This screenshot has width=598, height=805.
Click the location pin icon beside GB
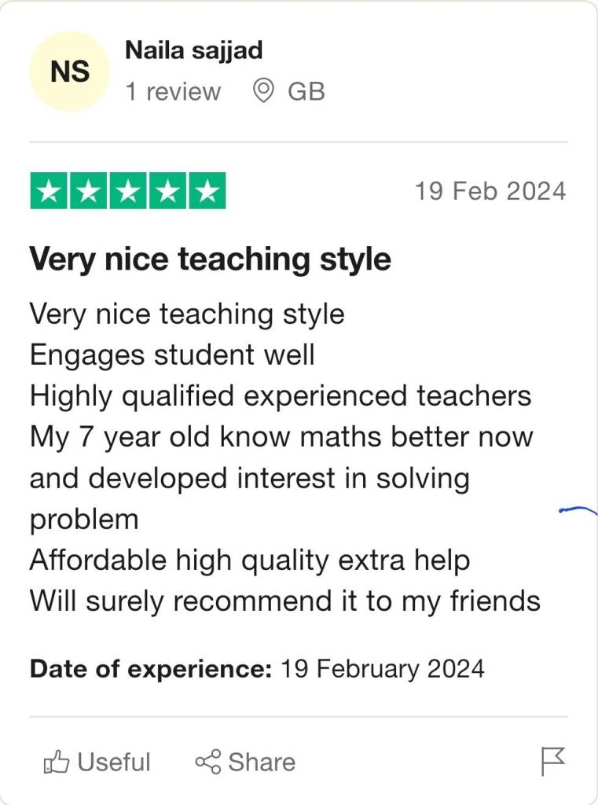tap(263, 91)
